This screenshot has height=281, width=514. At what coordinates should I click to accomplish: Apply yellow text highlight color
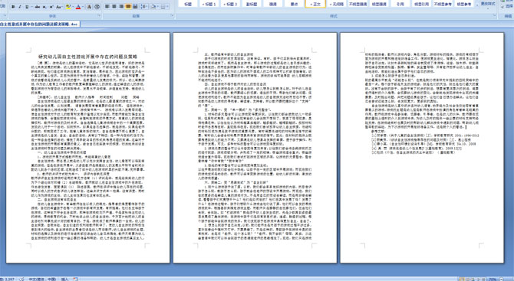click(68, 7)
